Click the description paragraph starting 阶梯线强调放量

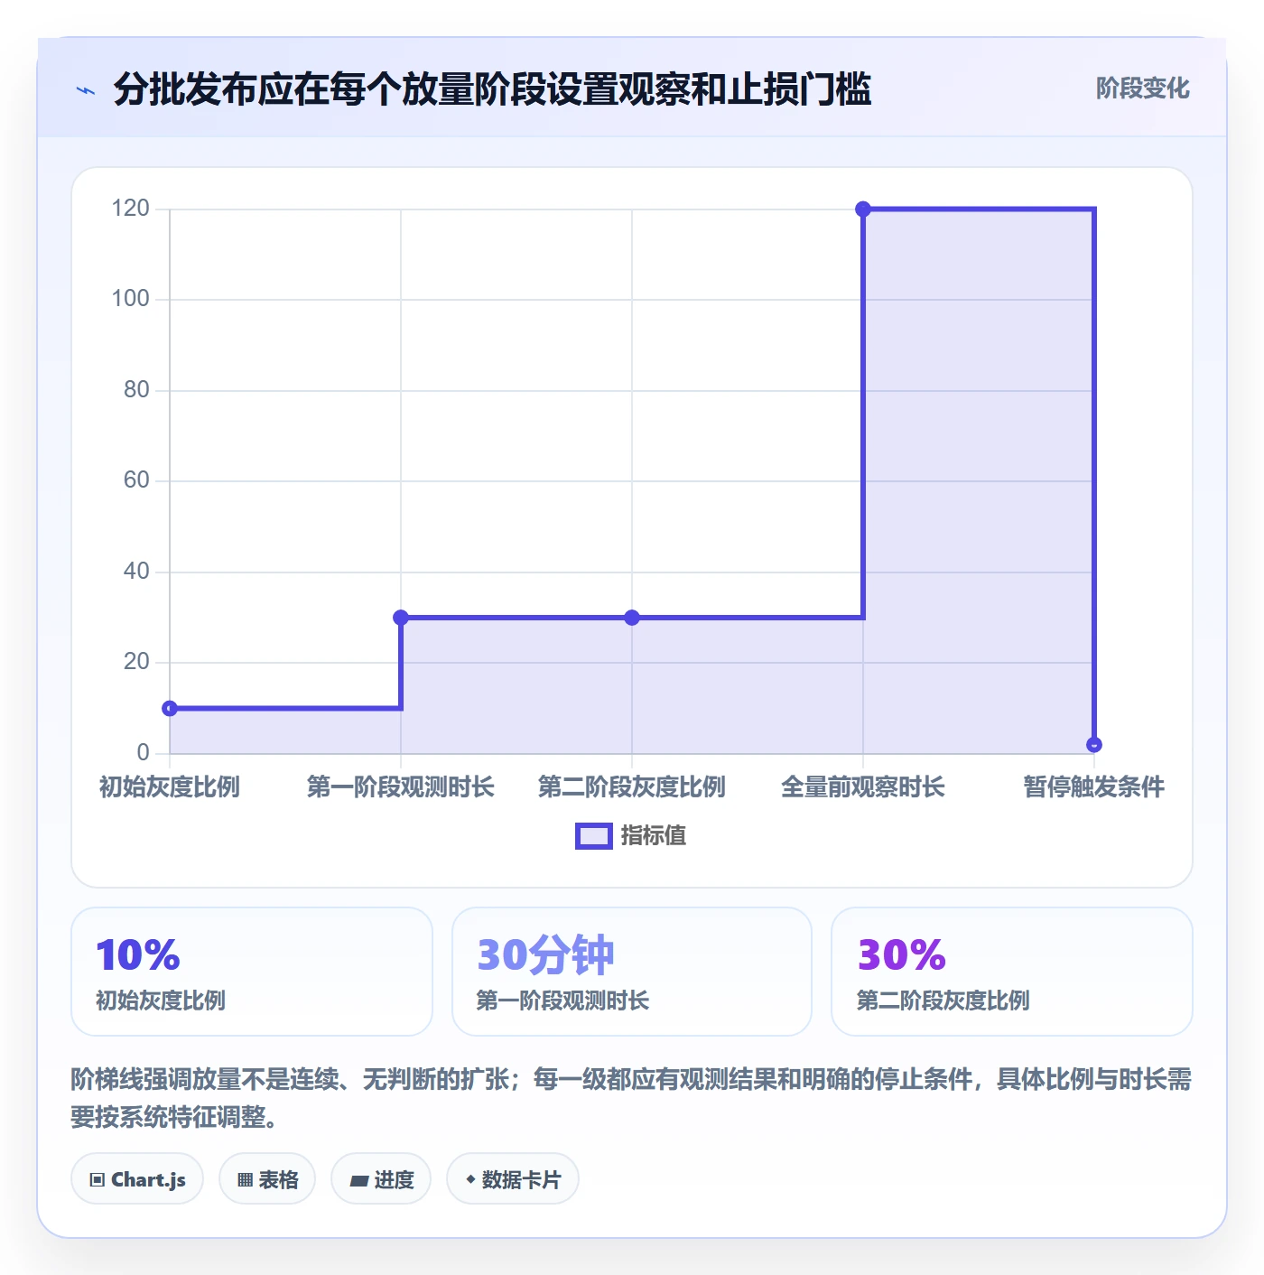coord(631,1098)
